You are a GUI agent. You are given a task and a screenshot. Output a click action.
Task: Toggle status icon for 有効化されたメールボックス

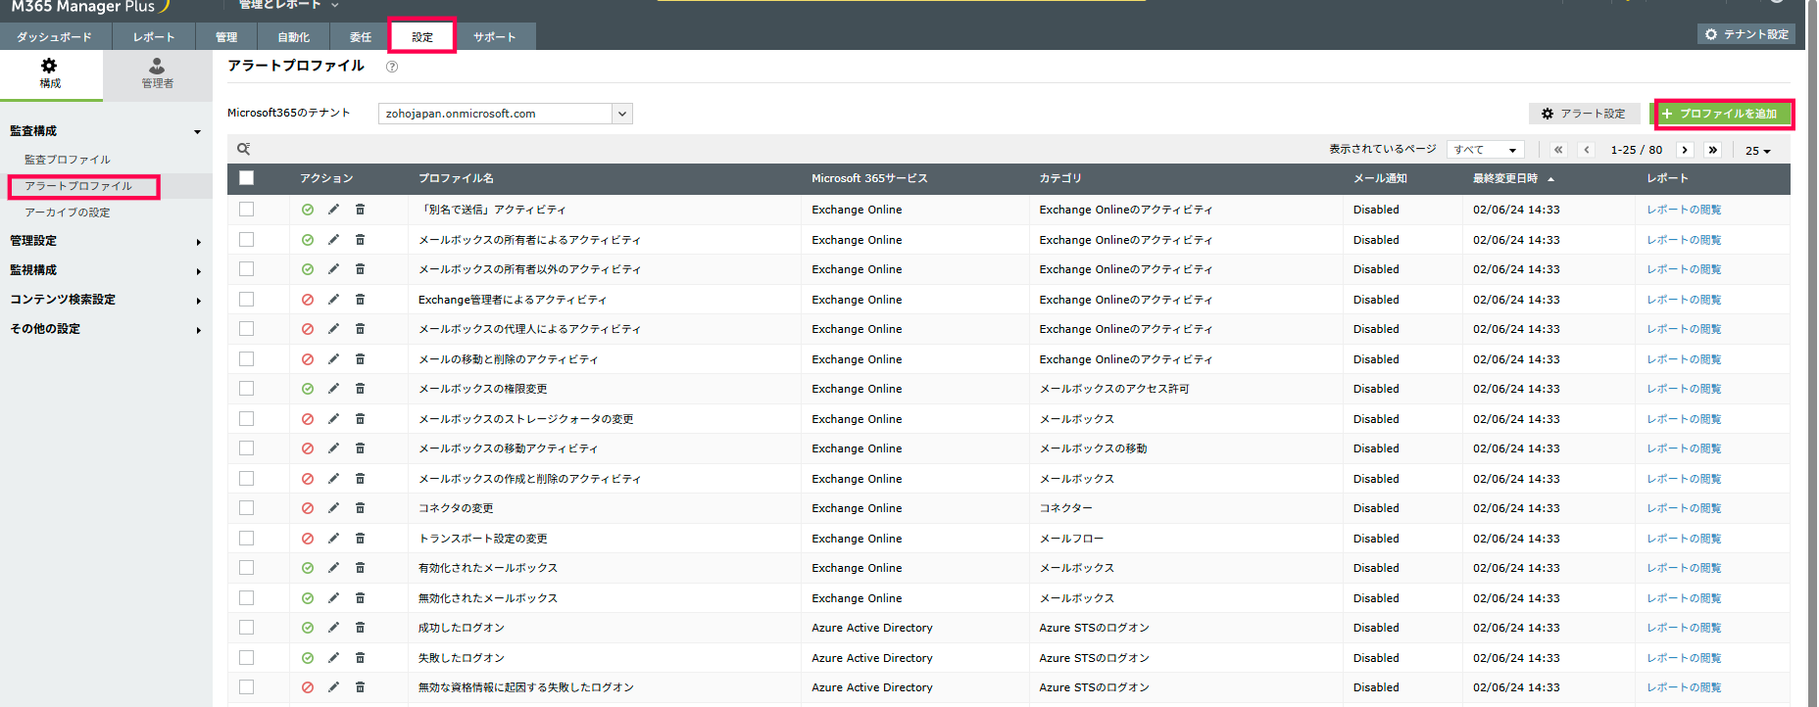308,568
